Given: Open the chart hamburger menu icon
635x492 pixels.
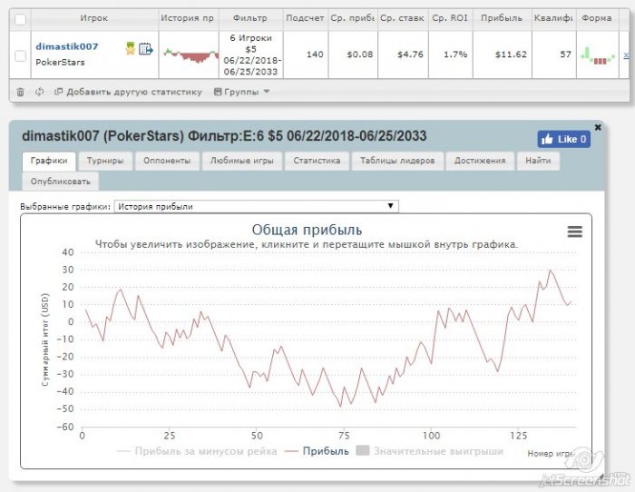Looking at the screenshot, I should coord(574,231).
